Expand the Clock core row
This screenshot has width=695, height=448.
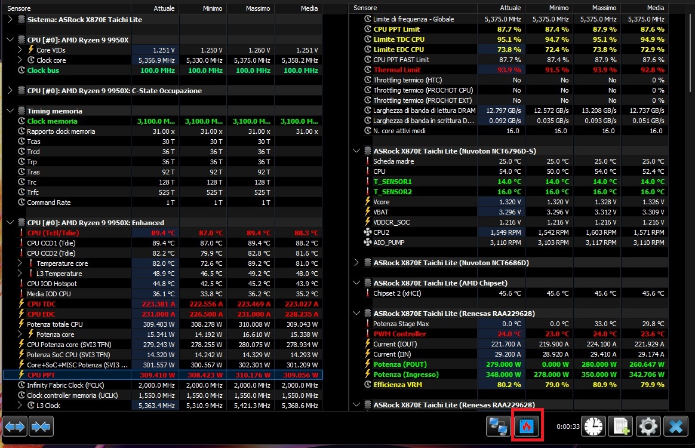click(x=20, y=60)
